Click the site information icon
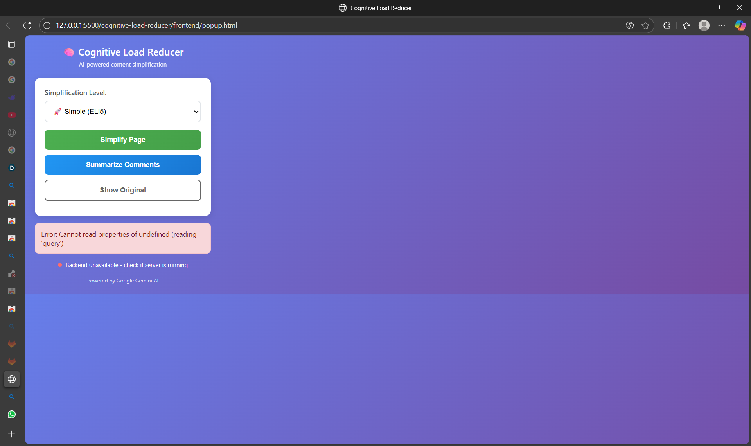The width and height of the screenshot is (751, 446). (47, 25)
